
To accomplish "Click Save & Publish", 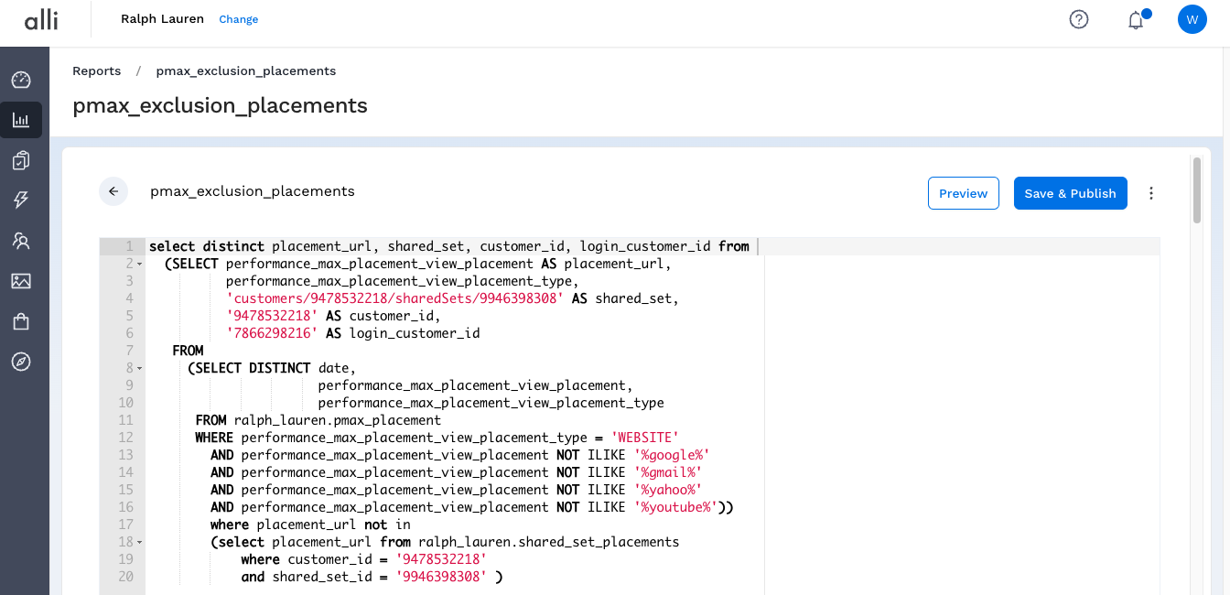I will (1070, 193).
